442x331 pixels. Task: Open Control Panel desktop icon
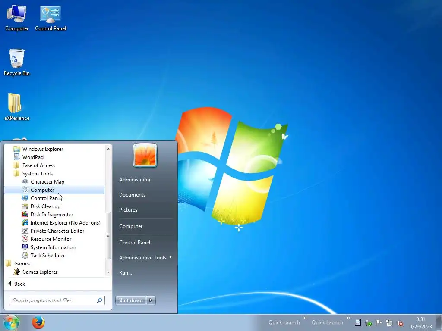pyautogui.click(x=51, y=18)
